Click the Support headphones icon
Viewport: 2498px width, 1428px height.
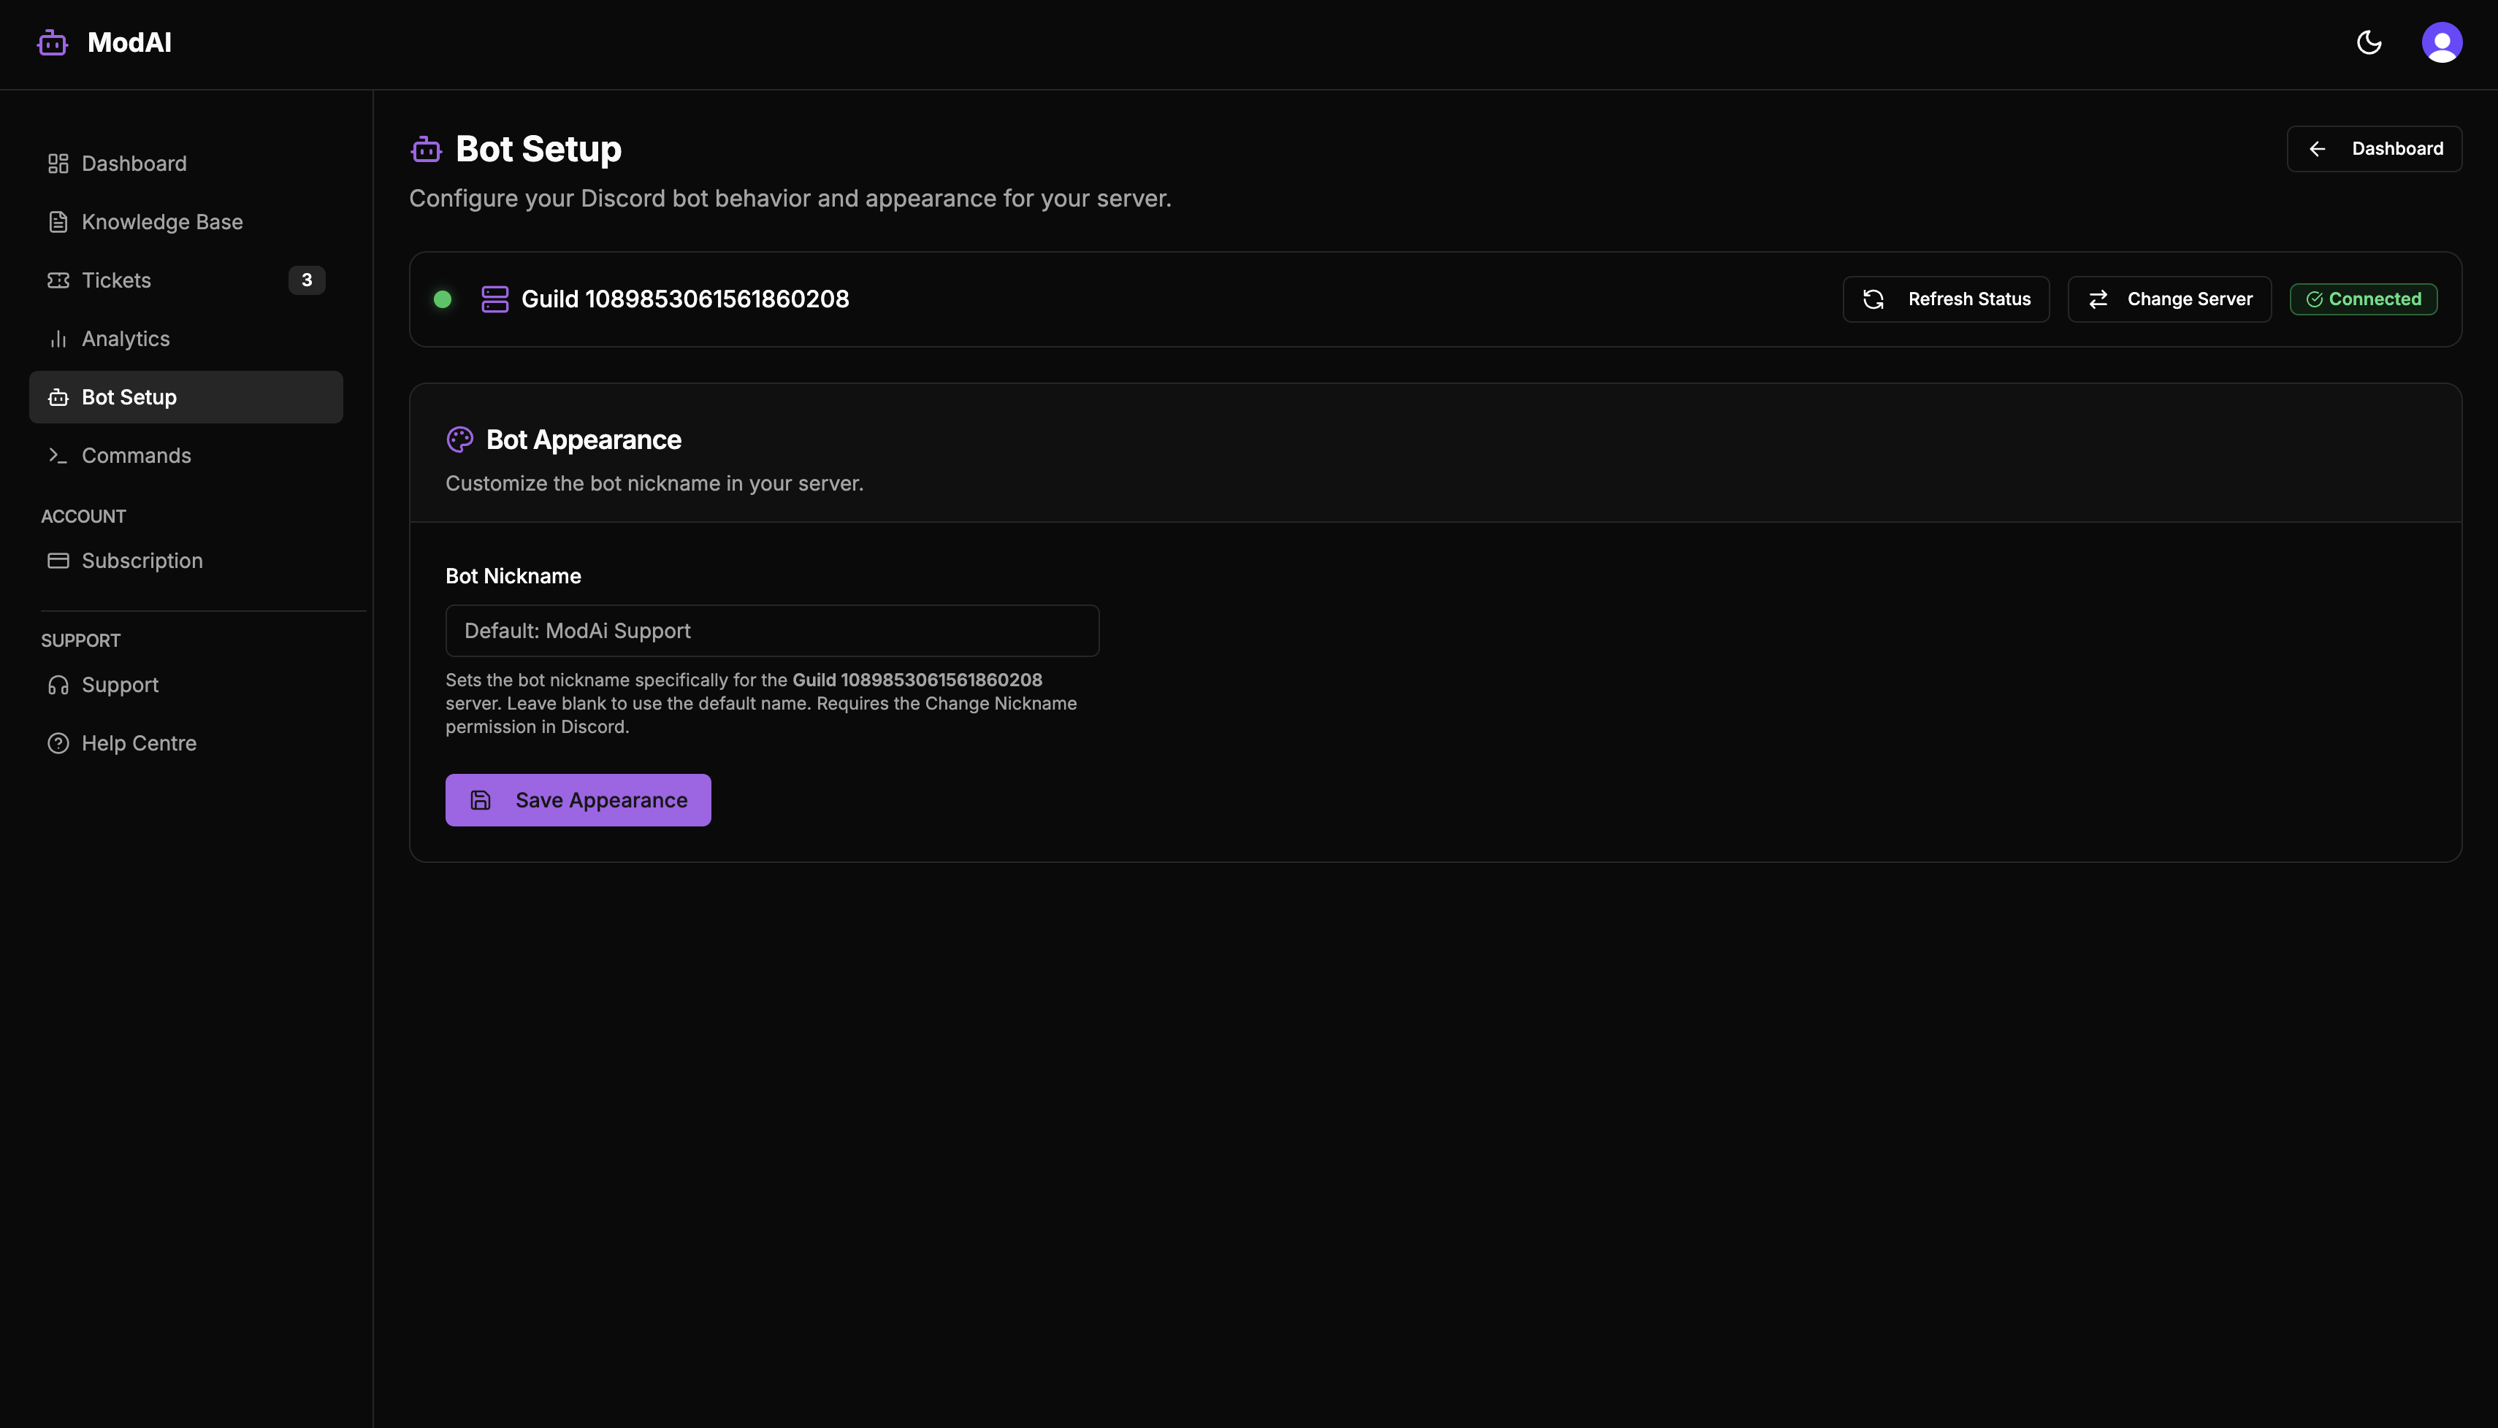[x=58, y=685]
